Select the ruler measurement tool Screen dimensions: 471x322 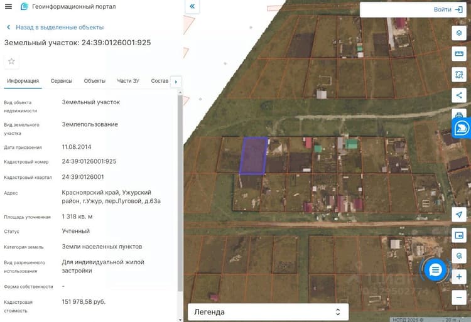pyautogui.click(x=459, y=54)
